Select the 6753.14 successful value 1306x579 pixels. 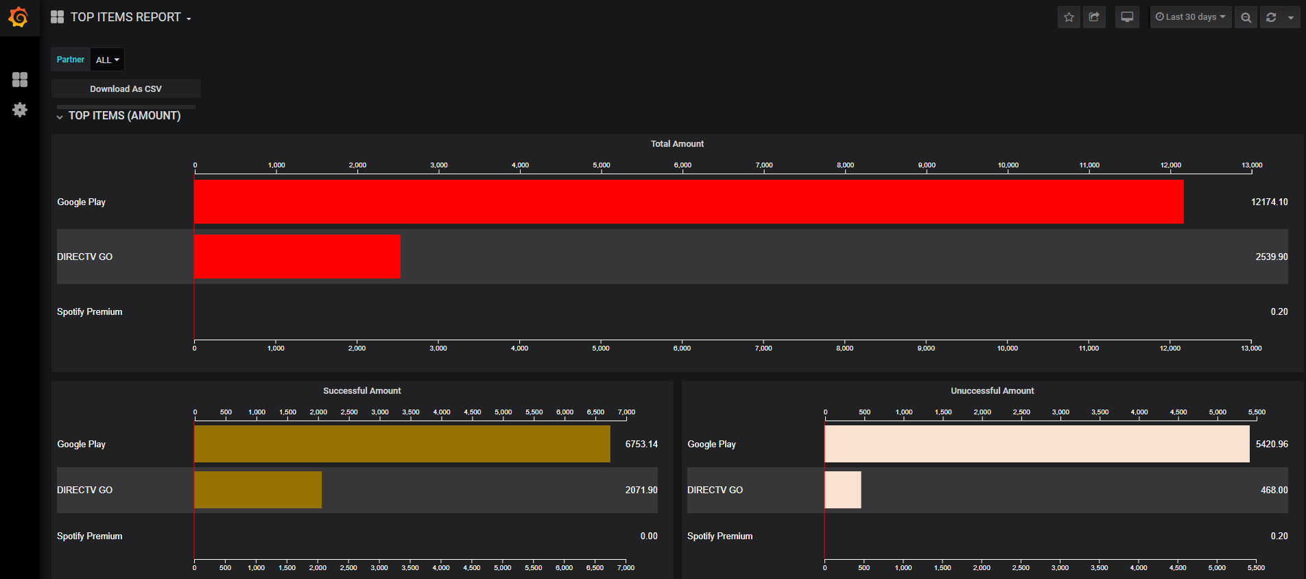tap(641, 444)
